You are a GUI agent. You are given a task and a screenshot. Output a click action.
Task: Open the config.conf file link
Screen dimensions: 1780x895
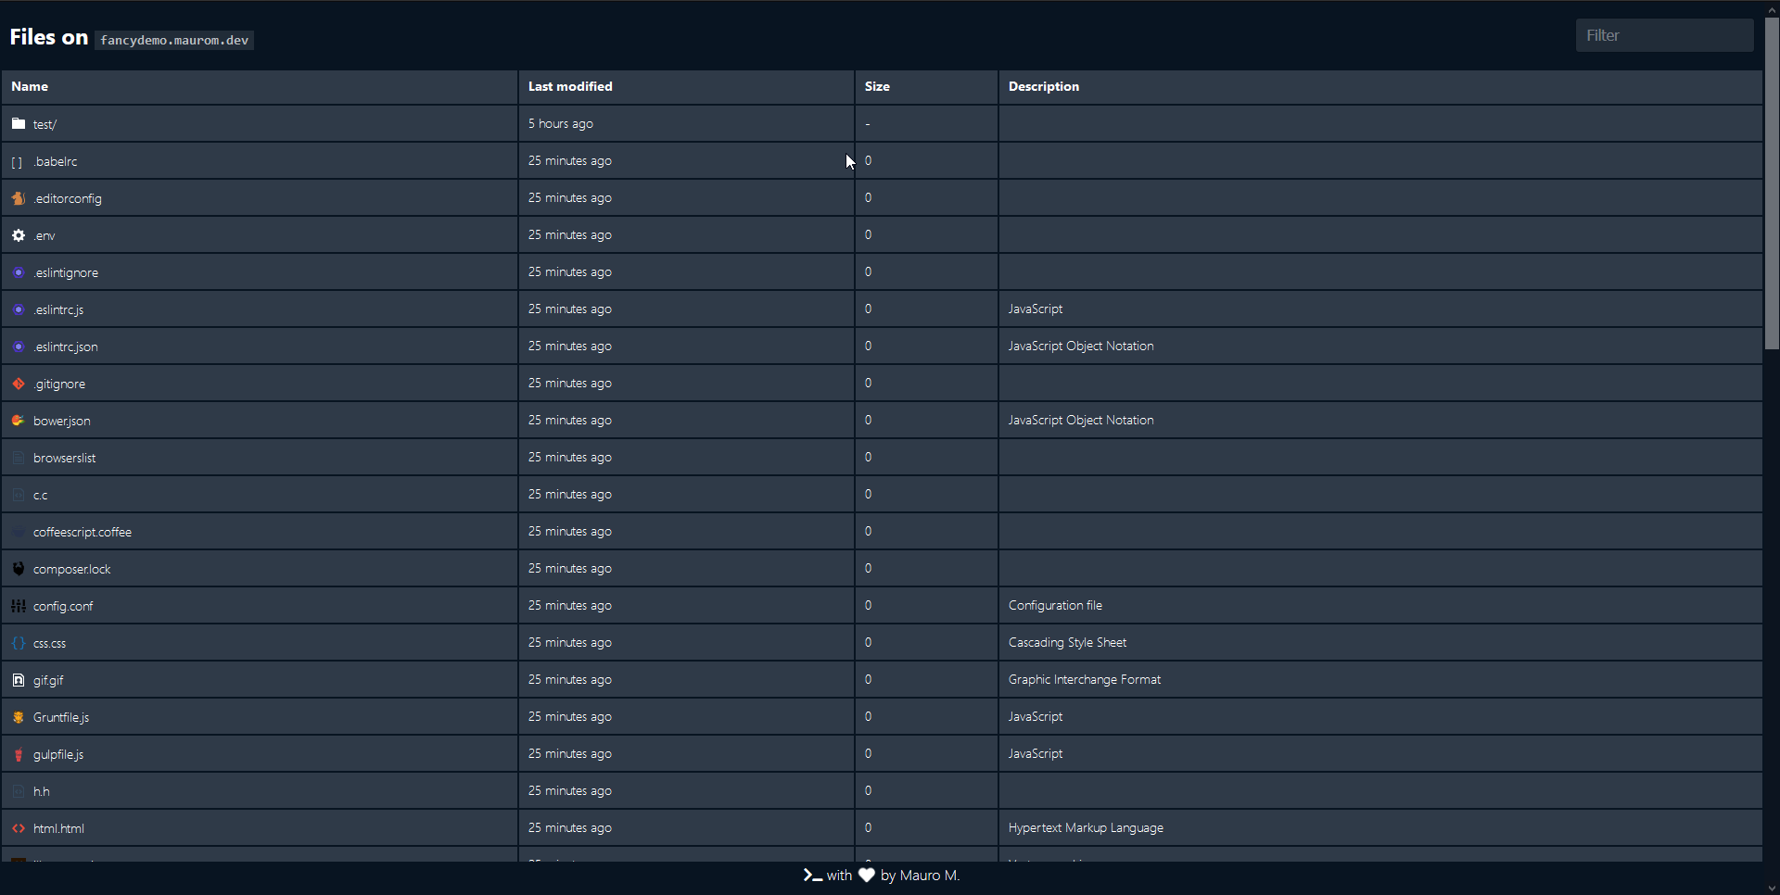pyautogui.click(x=63, y=606)
